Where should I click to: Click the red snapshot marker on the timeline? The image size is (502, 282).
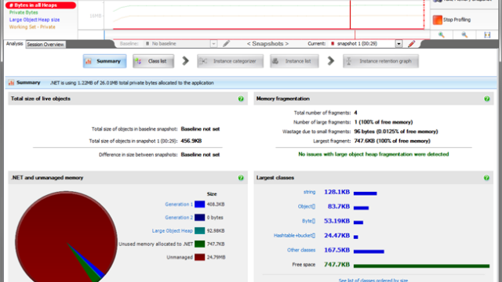point(350,15)
